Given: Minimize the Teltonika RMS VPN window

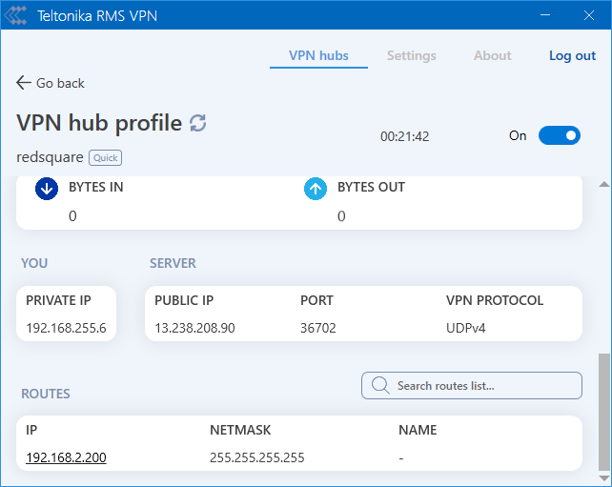Looking at the screenshot, I should tap(545, 15).
